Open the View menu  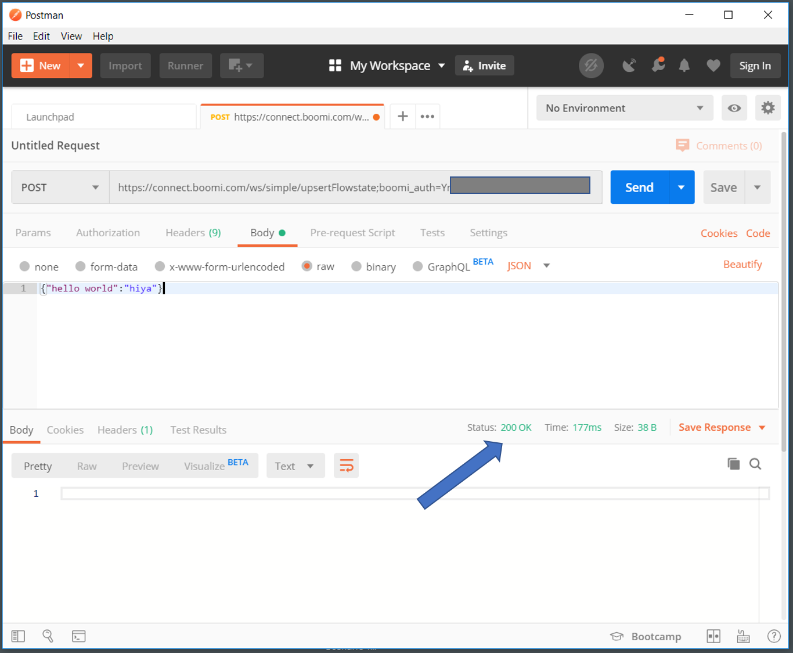click(71, 36)
